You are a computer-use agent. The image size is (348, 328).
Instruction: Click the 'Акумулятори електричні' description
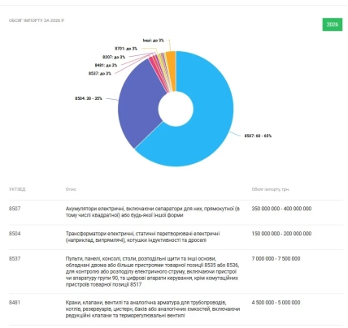(x=153, y=212)
